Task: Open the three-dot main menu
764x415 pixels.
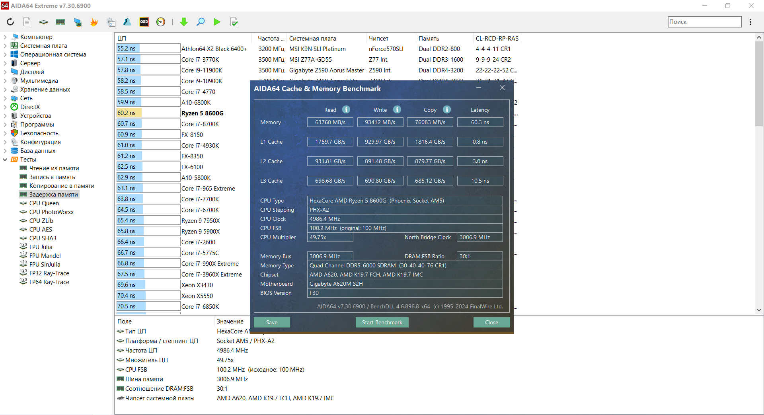Action: [x=750, y=22]
